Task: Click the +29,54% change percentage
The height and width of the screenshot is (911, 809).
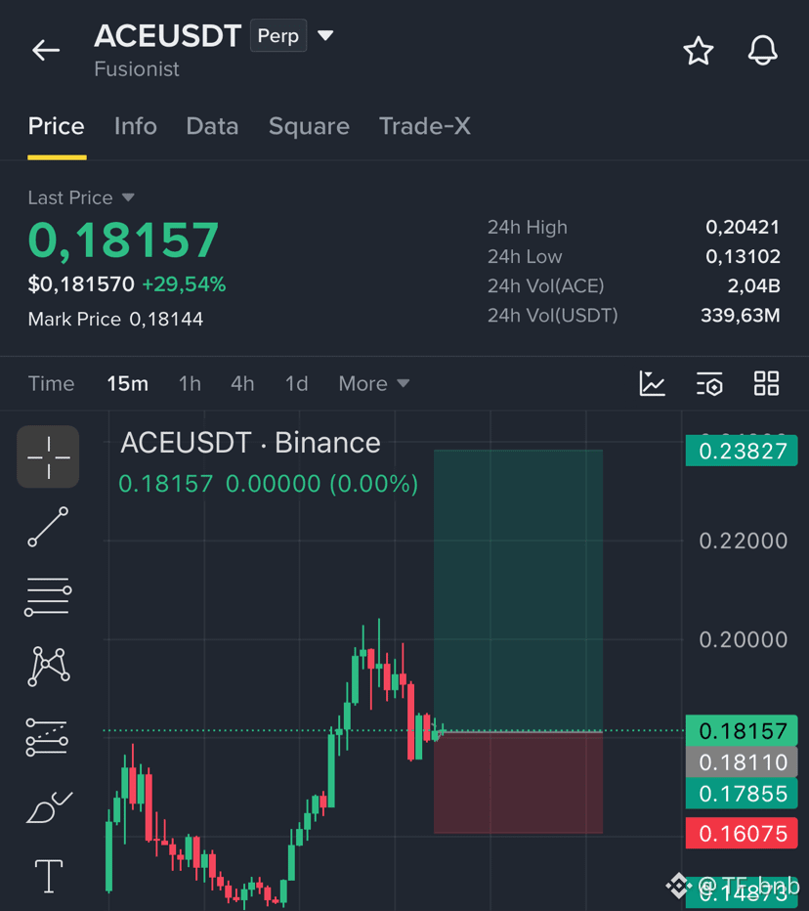Action: point(184,284)
